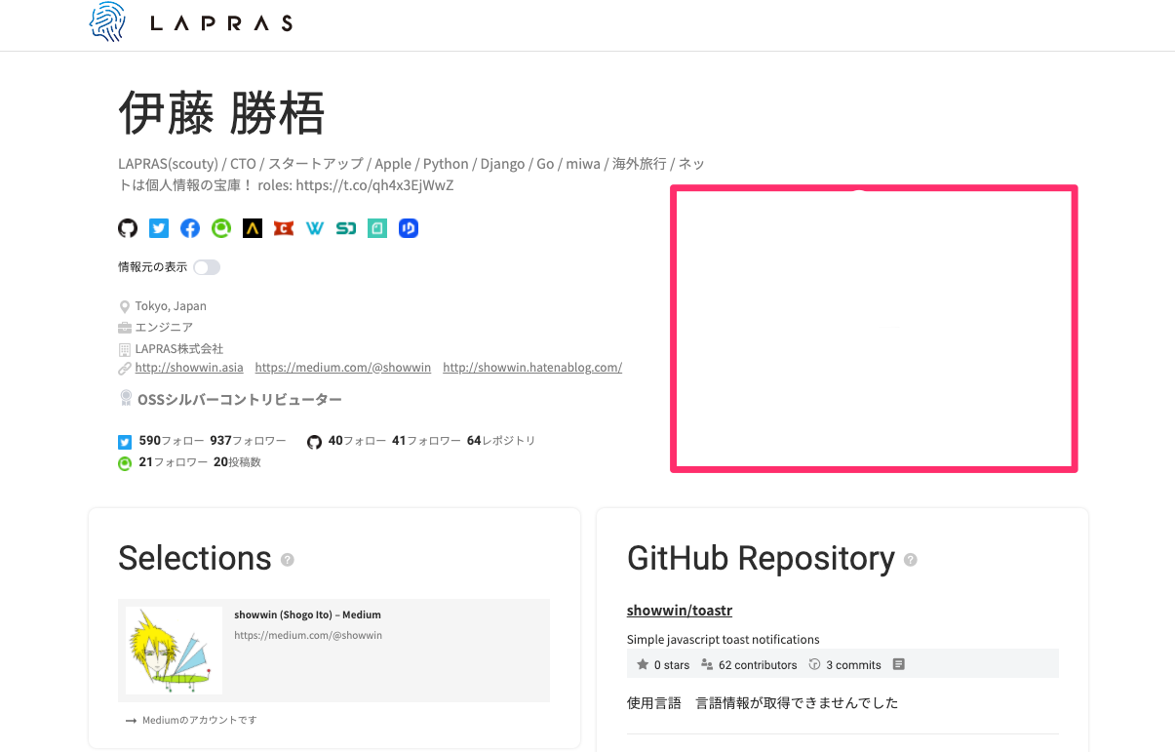The height and width of the screenshot is (752, 1175).
Task: Click the help icon beside Selections
Action: click(288, 560)
